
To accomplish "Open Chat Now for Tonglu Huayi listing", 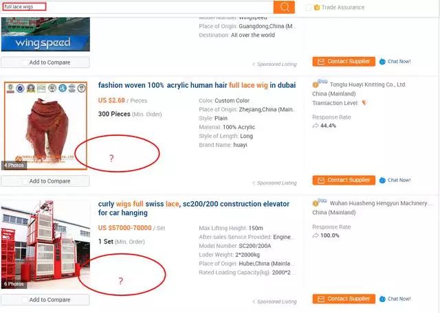I will click(x=395, y=180).
